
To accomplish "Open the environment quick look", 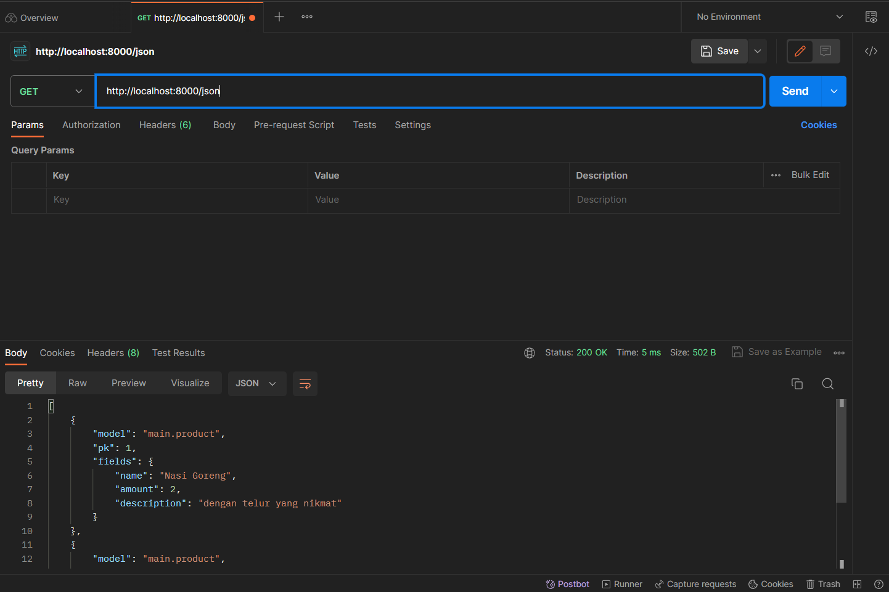I will click(871, 17).
